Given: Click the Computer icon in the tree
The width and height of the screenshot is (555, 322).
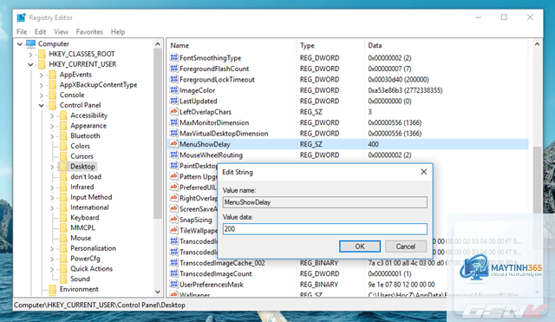Looking at the screenshot, I should pyautogui.click(x=31, y=43).
